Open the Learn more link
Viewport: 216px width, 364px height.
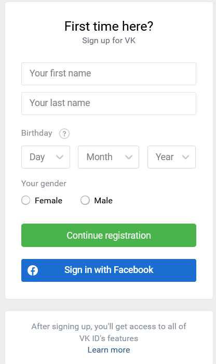pos(109,350)
